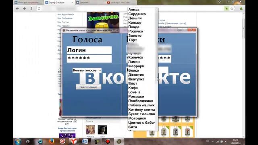258x145 pixels.
Task: Open the volume icon in system tray
Action: [226, 141]
